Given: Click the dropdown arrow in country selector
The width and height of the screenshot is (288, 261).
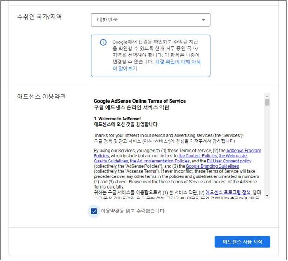Looking at the screenshot, I should 203,20.
